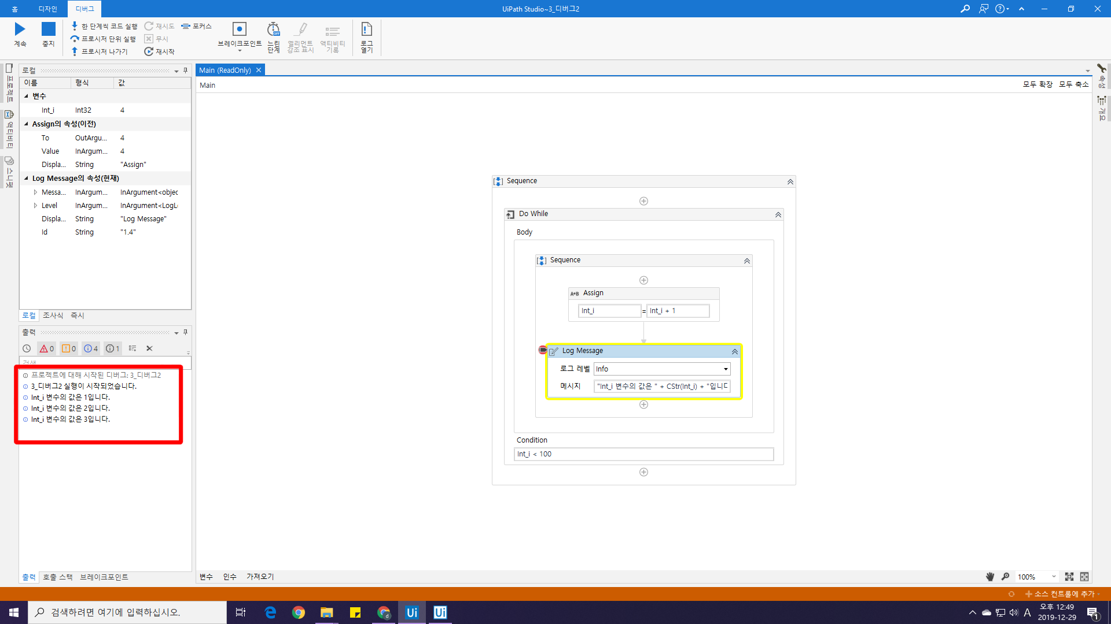Click 모두 축소 (Collapse All) link
Viewport: 1111px width, 624px height.
[x=1073, y=84]
